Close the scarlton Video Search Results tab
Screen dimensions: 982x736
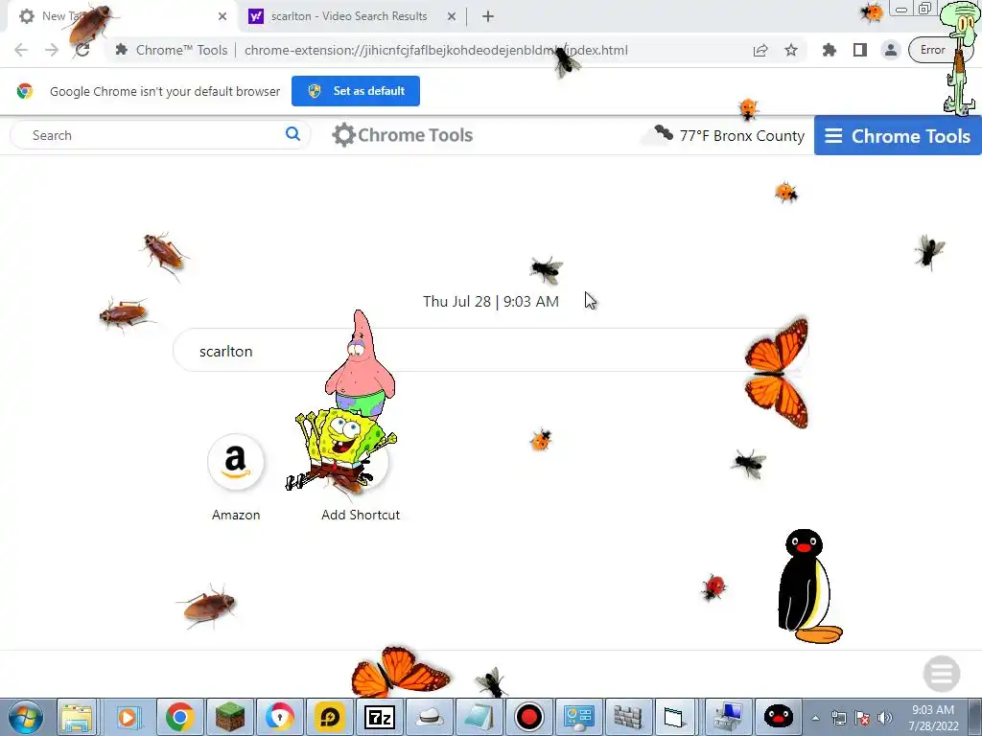(452, 16)
